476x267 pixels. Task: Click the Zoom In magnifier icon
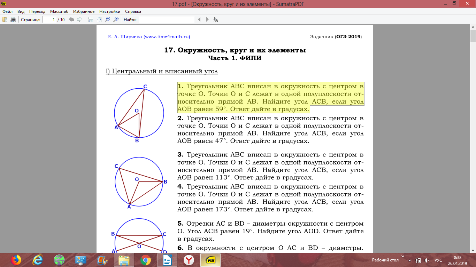click(x=116, y=19)
